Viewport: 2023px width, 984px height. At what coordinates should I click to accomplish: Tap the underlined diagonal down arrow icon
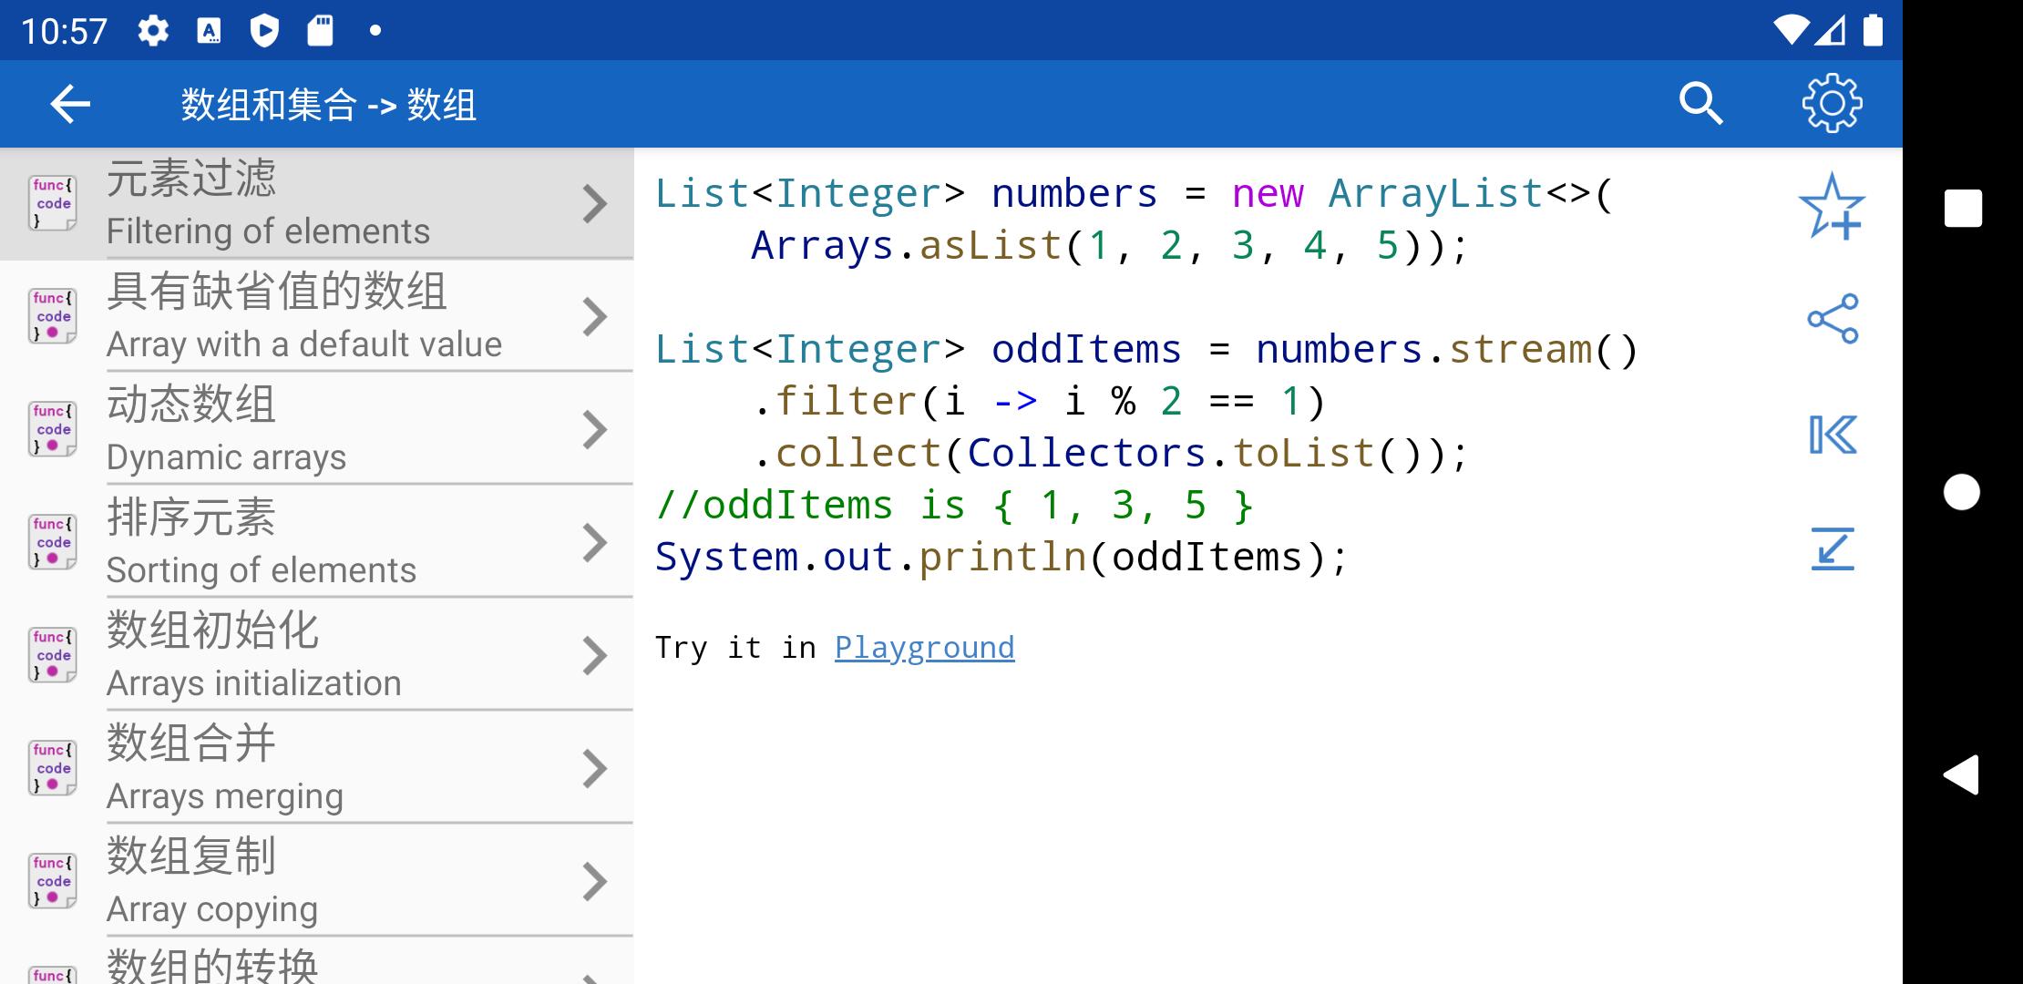click(x=1833, y=548)
